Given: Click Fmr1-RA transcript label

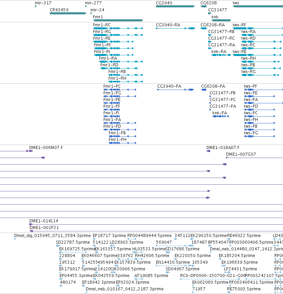Looking at the screenshot, I should (x=108, y=58).
